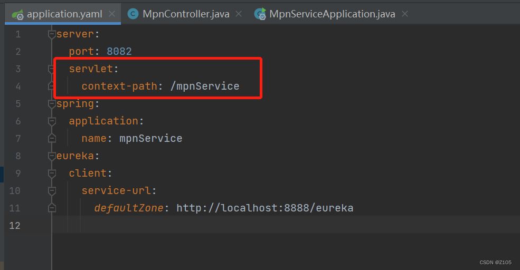Click the MpnController.java class icon
This screenshot has width=520, height=270.
133,14
